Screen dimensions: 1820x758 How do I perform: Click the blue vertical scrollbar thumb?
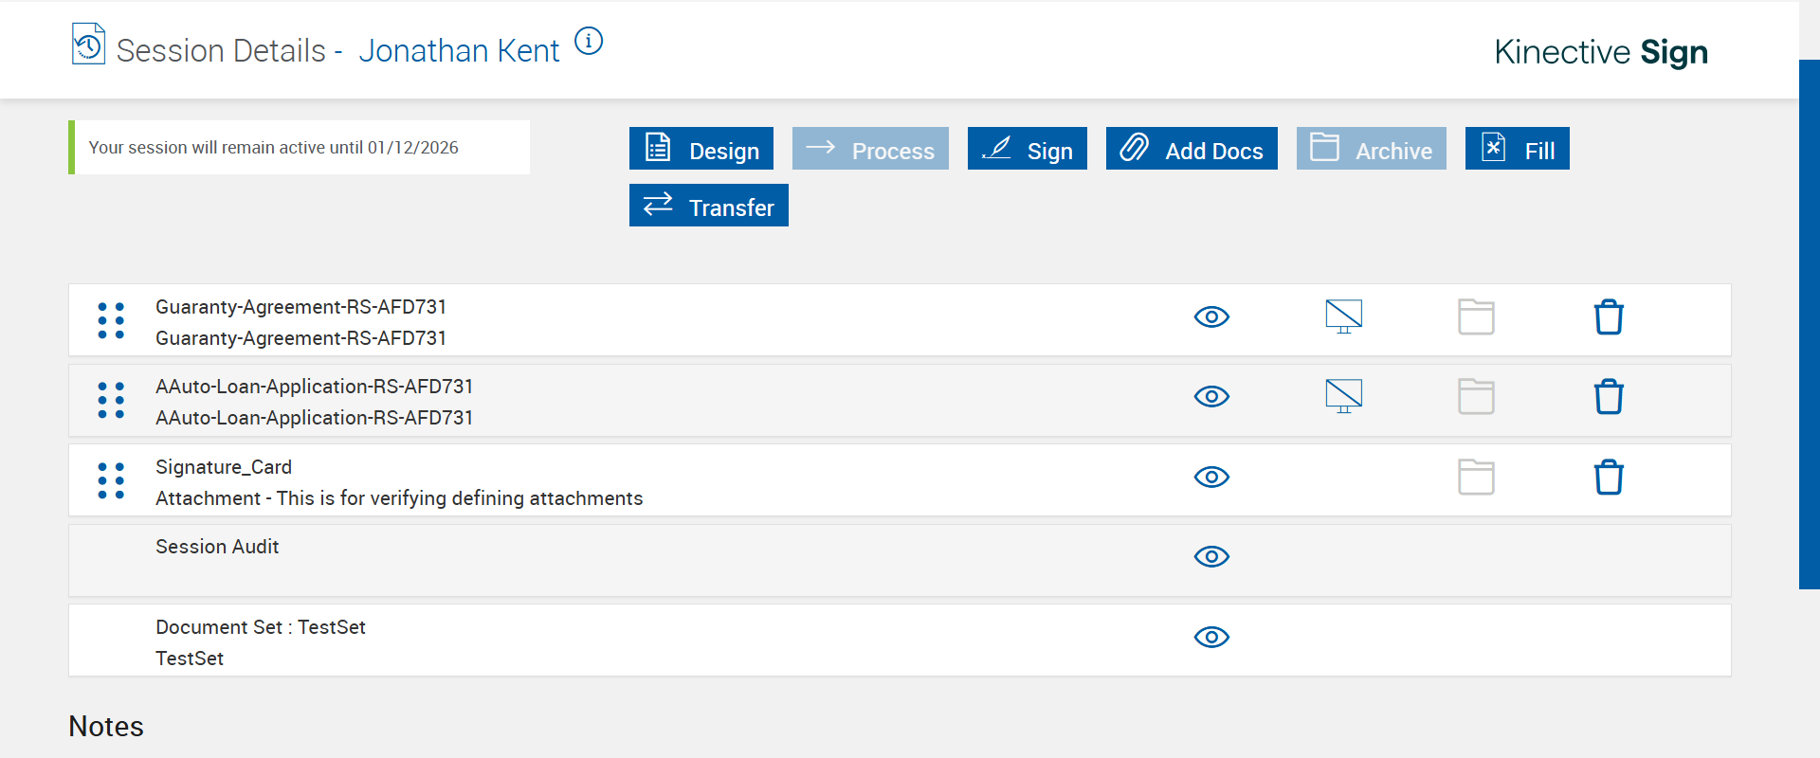click(1809, 322)
